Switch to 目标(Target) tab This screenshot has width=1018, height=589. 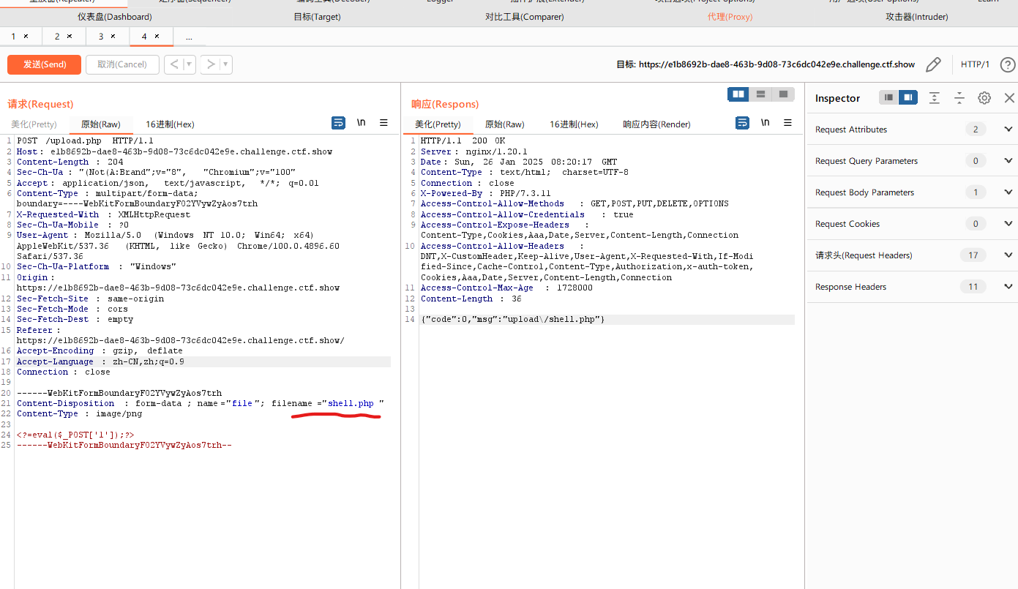pyautogui.click(x=317, y=17)
